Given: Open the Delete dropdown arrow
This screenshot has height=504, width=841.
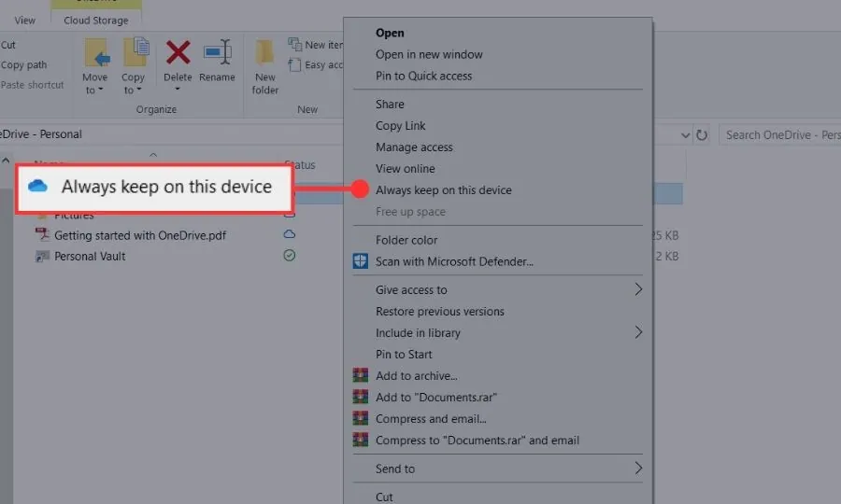Looking at the screenshot, I should click(178, 89).
